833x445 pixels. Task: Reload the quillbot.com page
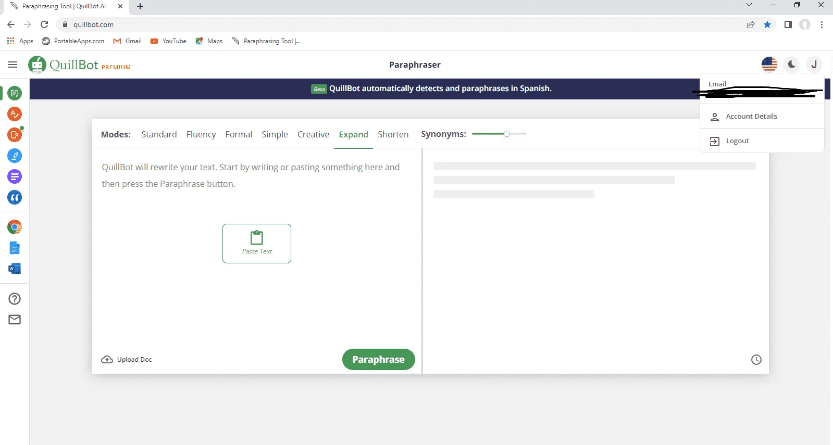coord(44,24)
